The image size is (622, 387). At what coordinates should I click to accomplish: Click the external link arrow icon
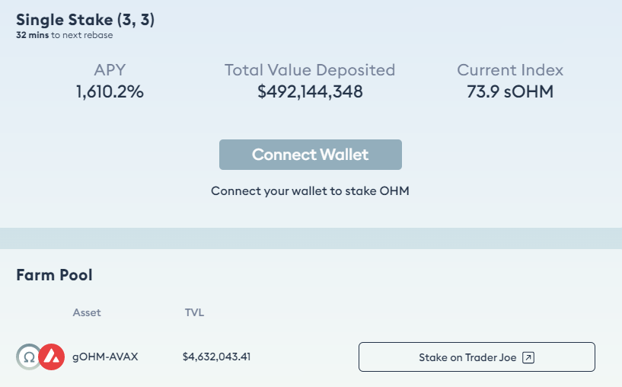click(x=528, y=357)
